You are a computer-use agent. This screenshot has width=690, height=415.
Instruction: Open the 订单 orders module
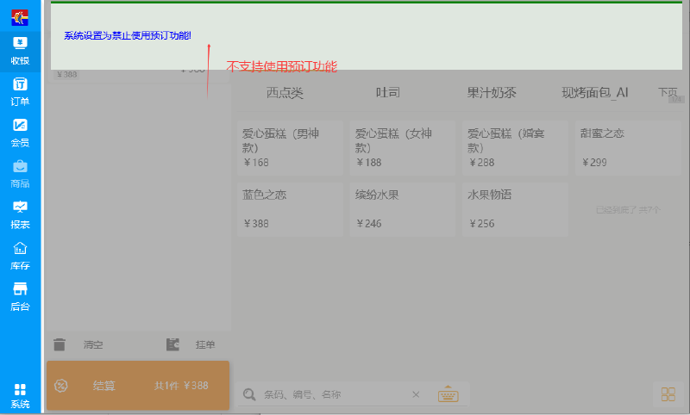(20, 92)
